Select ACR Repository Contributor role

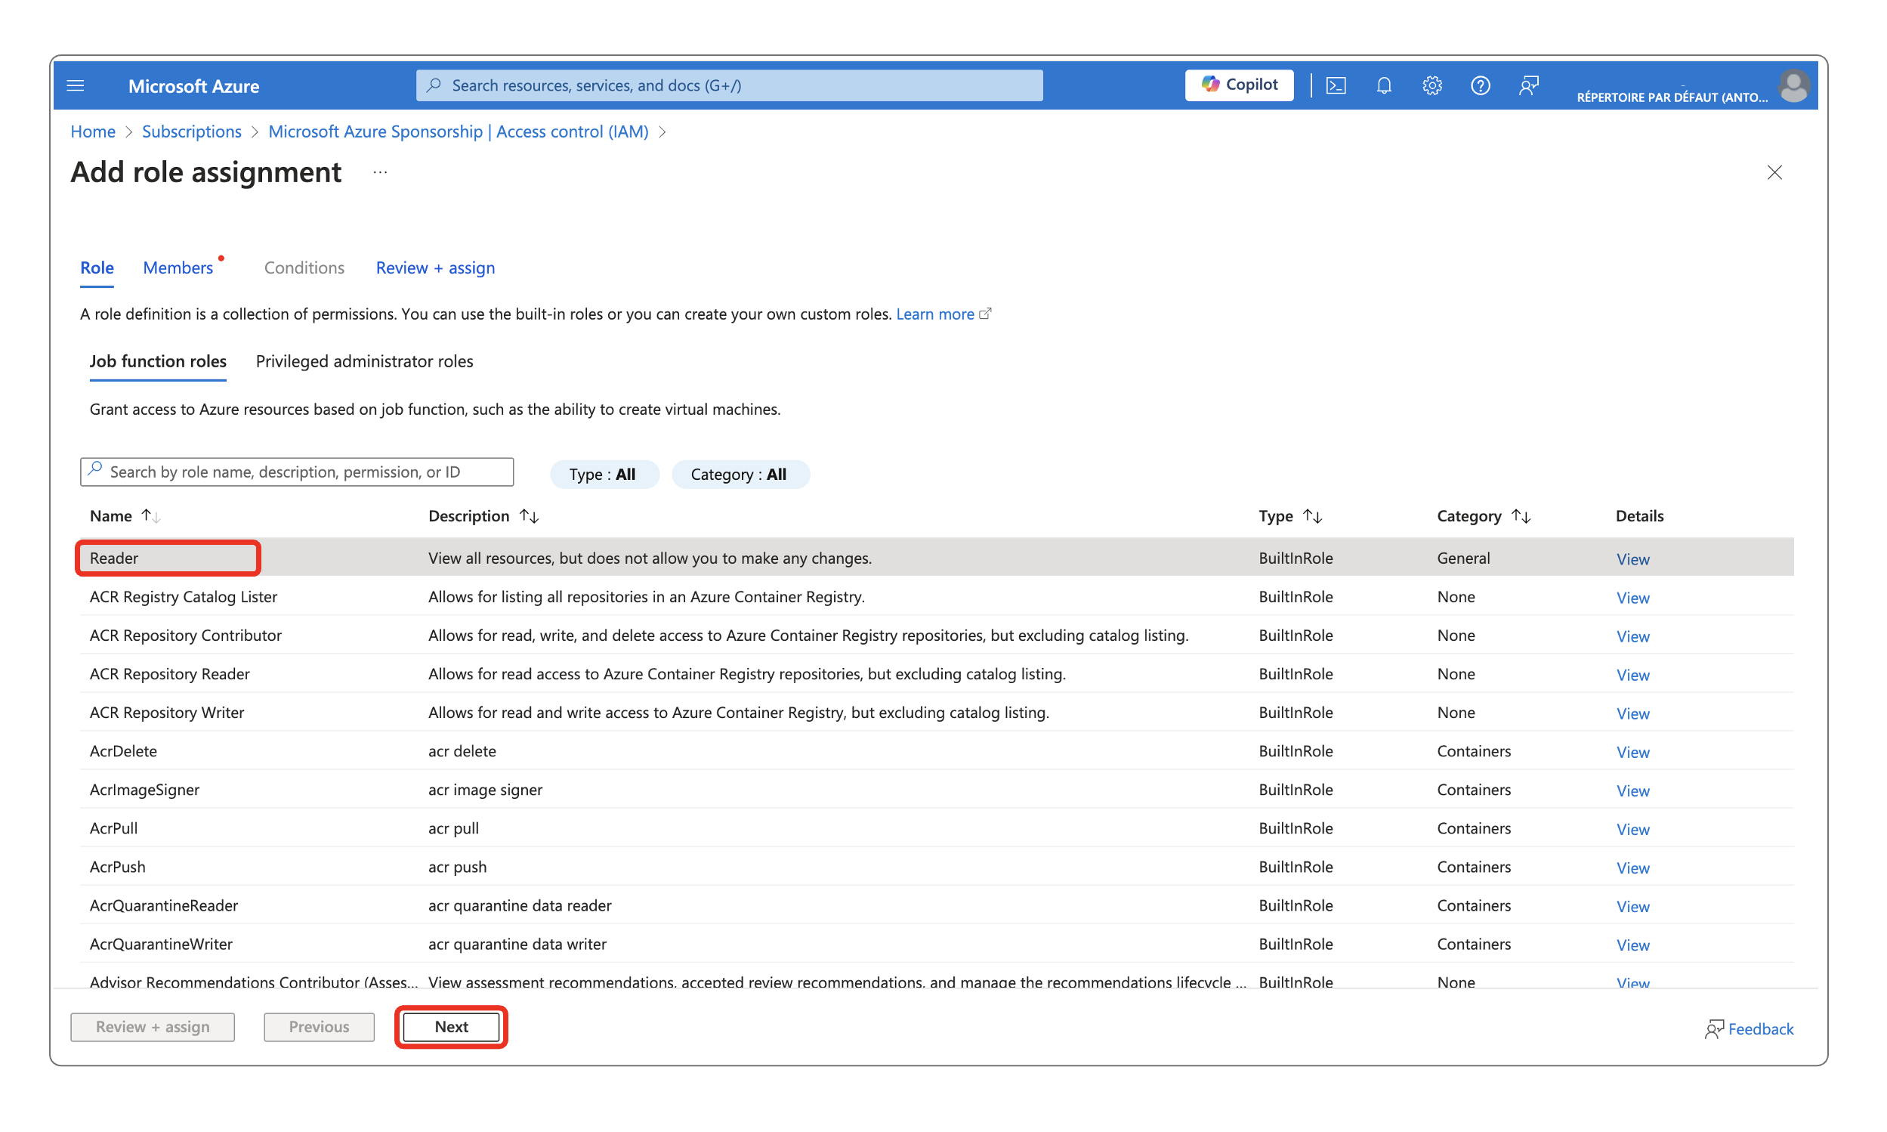click(936, 635)
